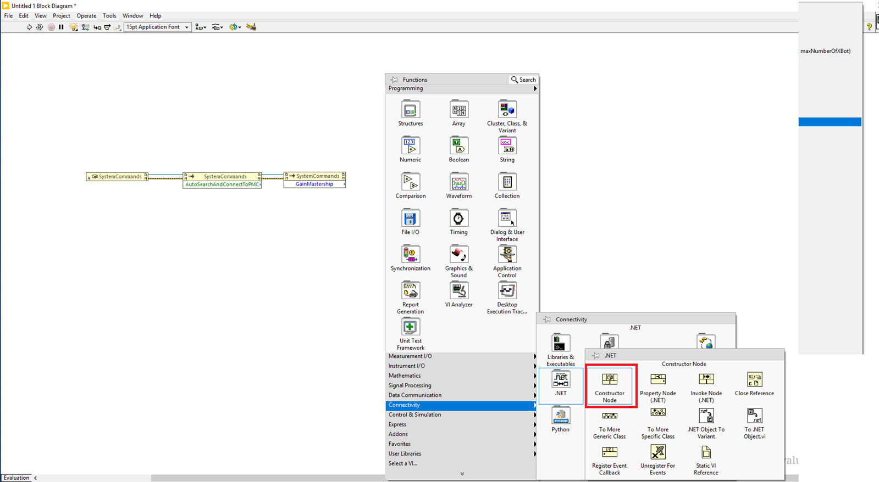Viewport: 879px width, 482px height.
Task: Open the Timing functions palette
Action: [x=458, y=222]
